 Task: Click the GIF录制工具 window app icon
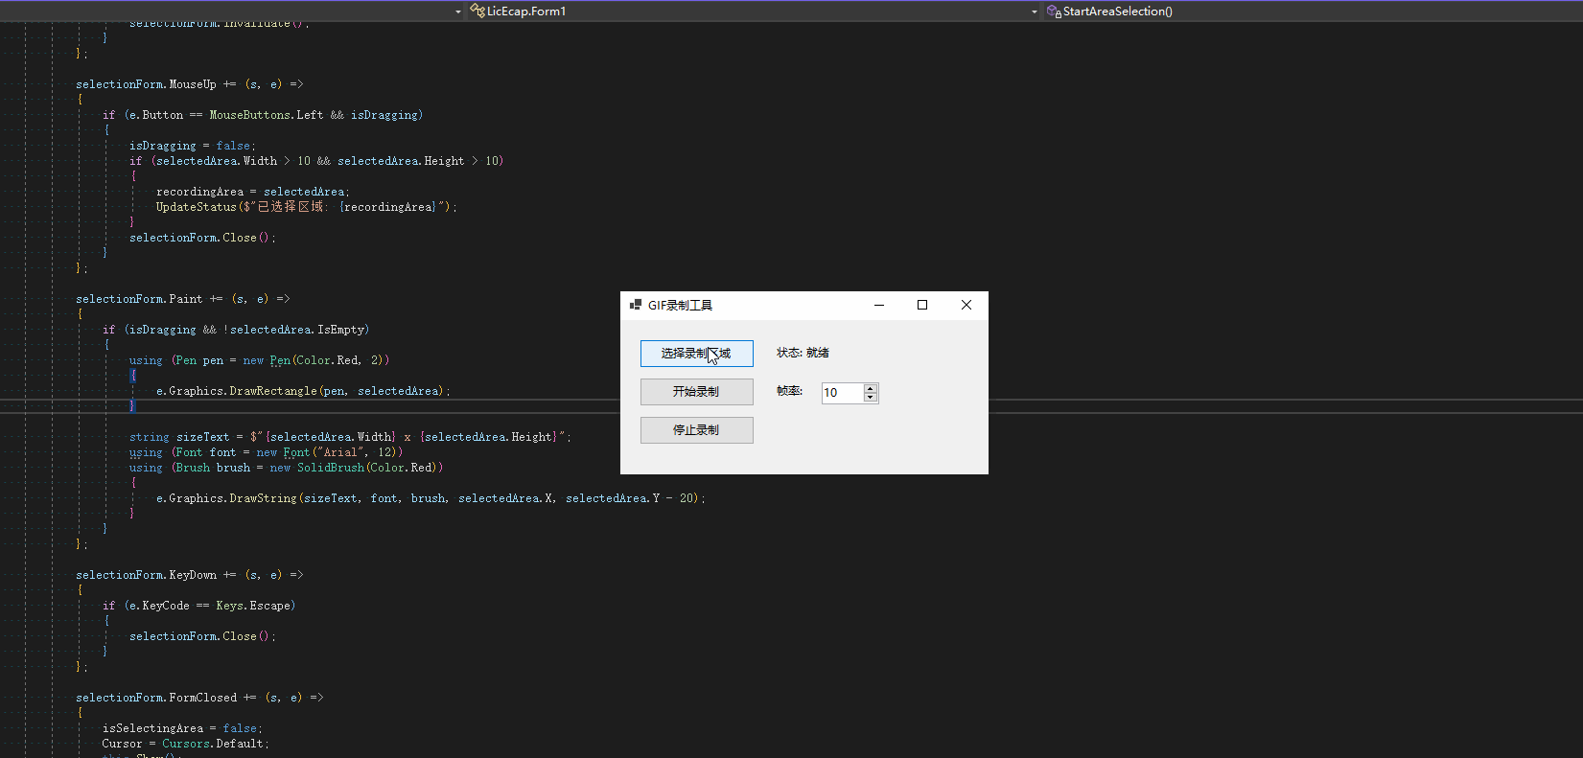coord(635,305)
